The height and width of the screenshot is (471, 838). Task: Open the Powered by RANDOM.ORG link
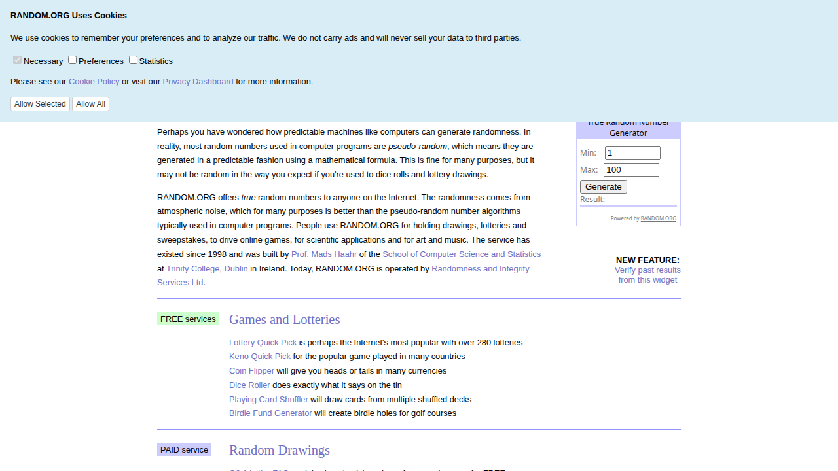(x=658, y=218)
